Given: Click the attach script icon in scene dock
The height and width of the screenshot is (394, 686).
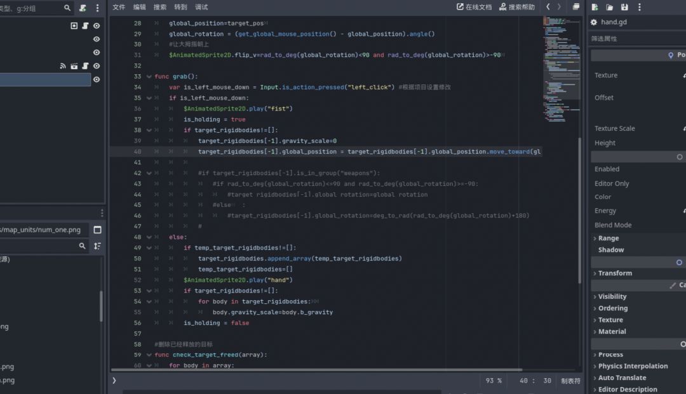Looking at the screenshot, I should pos(83,8).
